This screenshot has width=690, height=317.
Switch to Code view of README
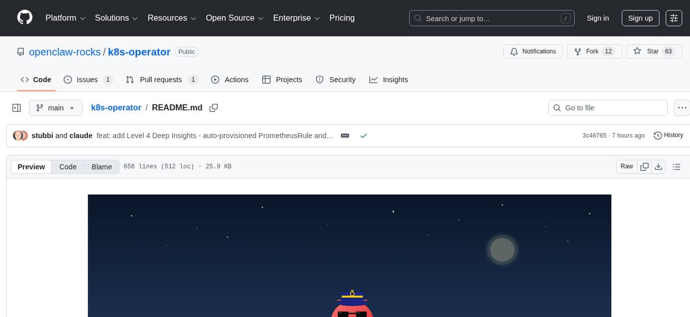pyautogui.click(x=67, y=166)
